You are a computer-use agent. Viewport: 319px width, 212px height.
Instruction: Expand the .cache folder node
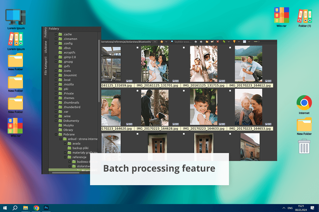click(56, 34)
